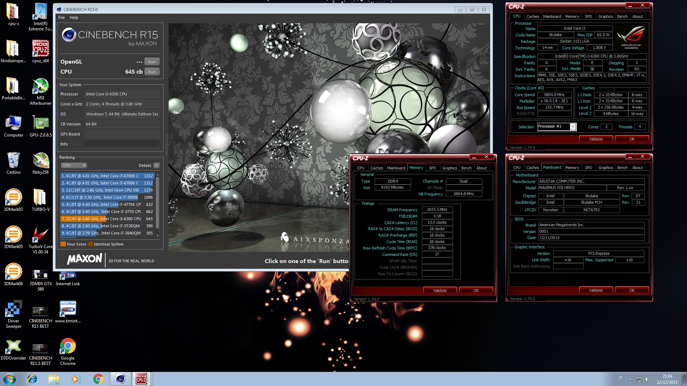Open CINEBENCH R15 BEST desktop file
This screenshot has width=687, height=386.
(x=40, y=317)
